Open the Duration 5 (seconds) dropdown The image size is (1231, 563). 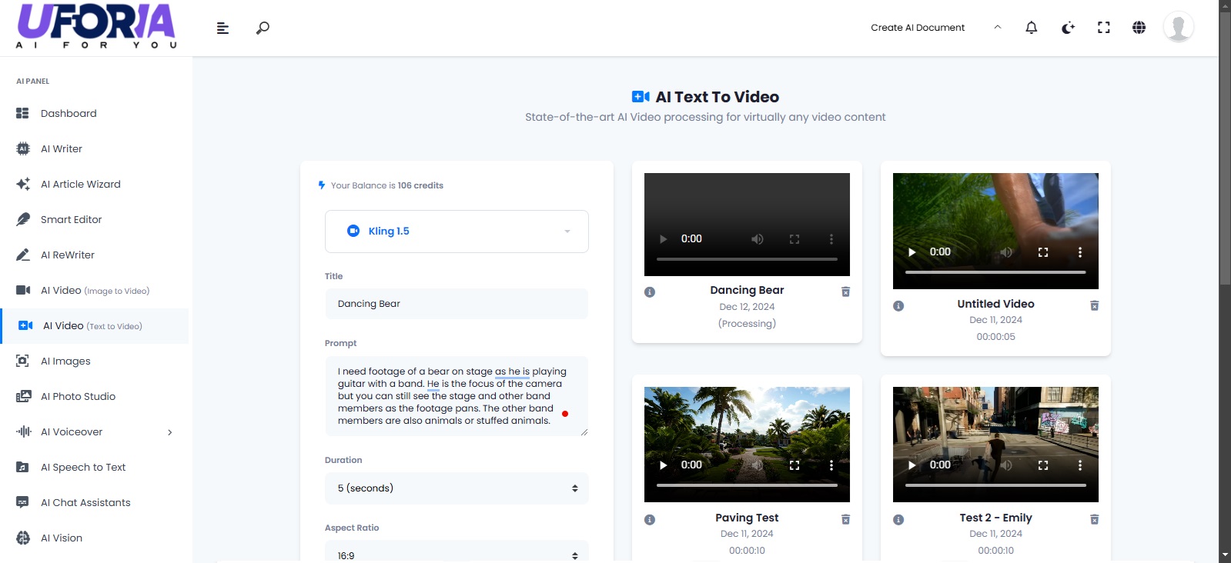[457, 488]
